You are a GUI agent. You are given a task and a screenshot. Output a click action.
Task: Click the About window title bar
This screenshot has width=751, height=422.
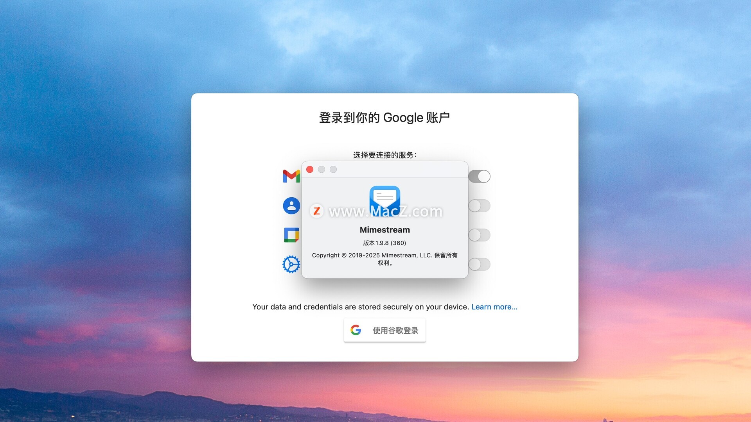[399, 169]
